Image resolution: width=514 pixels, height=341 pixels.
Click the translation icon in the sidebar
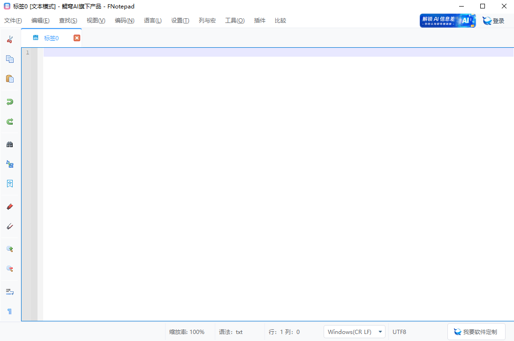(10, 164)
